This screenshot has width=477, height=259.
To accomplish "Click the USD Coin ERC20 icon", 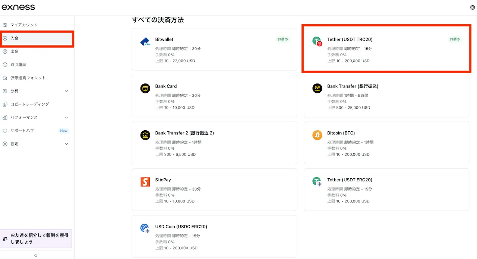I will pyautogui.click(x=145, y=228).
